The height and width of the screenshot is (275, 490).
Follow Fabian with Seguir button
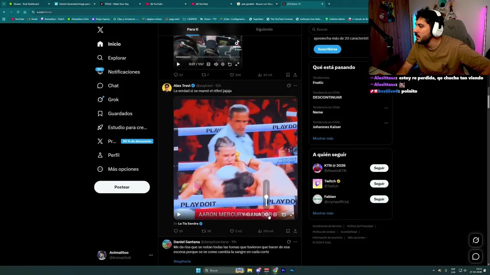coord(379,199)
